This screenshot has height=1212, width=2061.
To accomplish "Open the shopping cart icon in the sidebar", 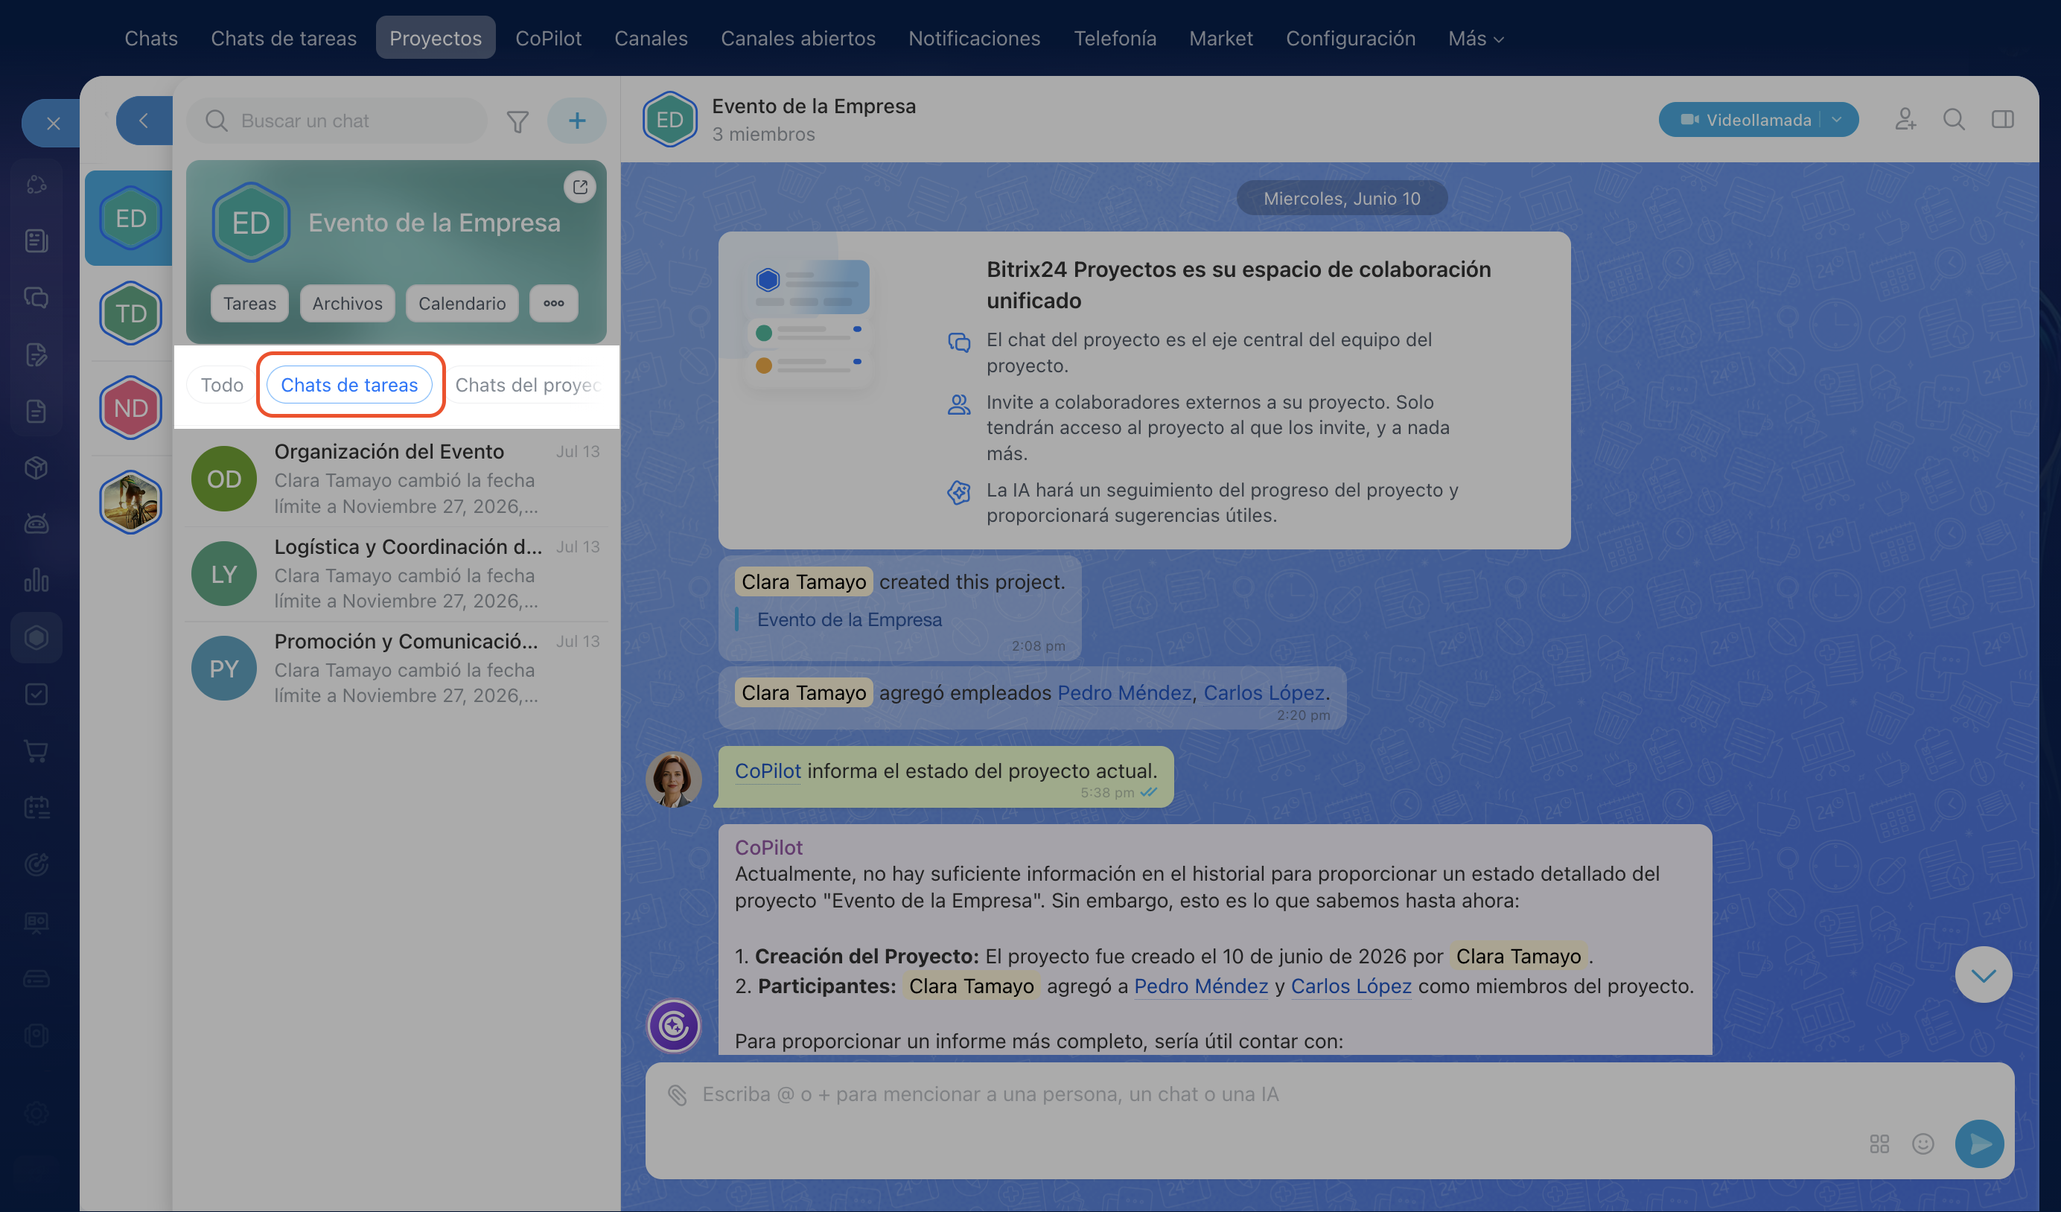I will click(x=36, y=750).
